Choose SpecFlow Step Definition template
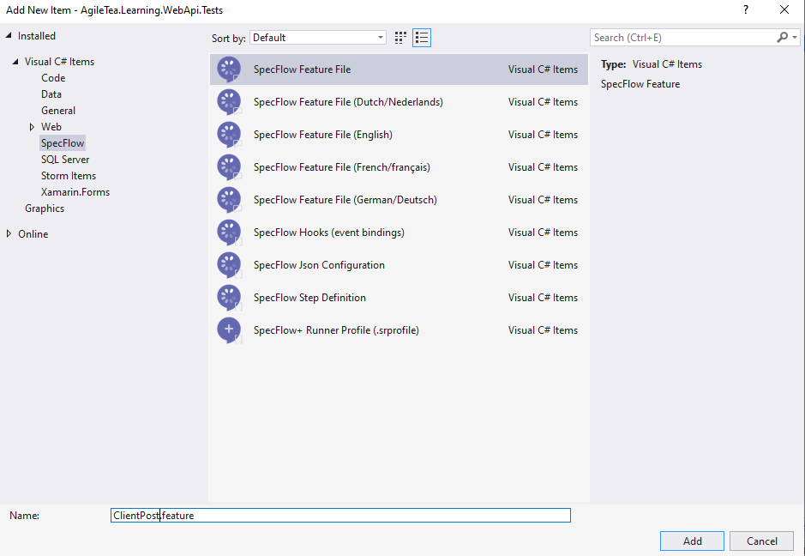 click(399, 298)
